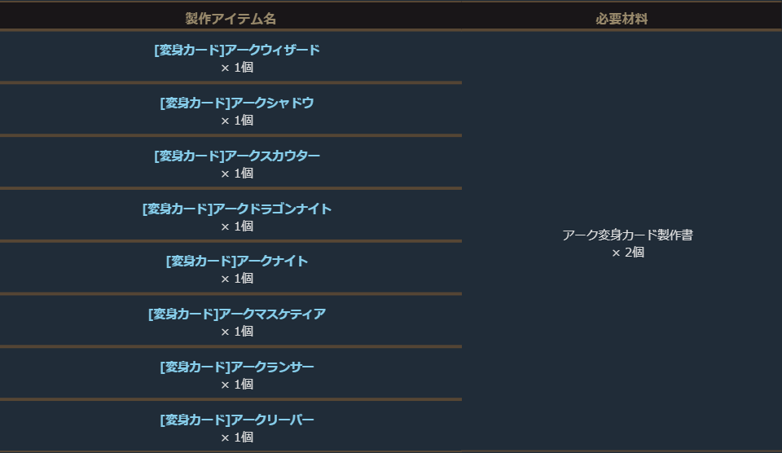782x453 pixels.
Task: Click the 必要材料 column header
Action: pyautogui.click(x=622, y=19)
